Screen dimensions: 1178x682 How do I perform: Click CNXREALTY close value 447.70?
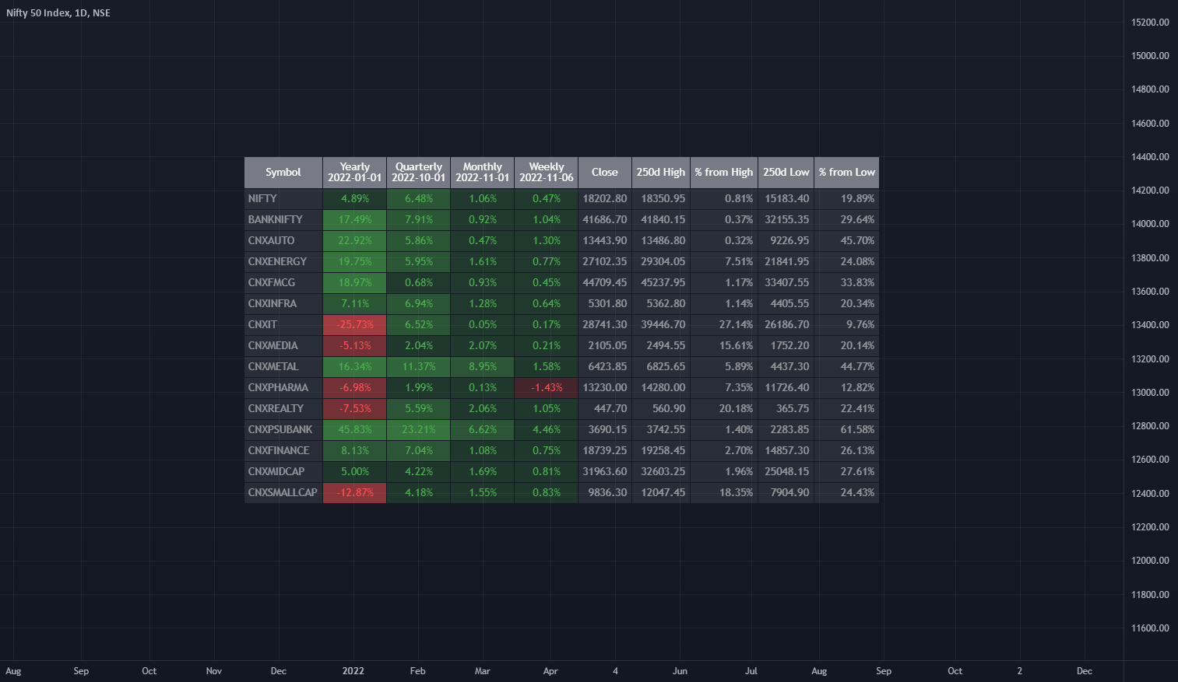(x=605, y=409)
